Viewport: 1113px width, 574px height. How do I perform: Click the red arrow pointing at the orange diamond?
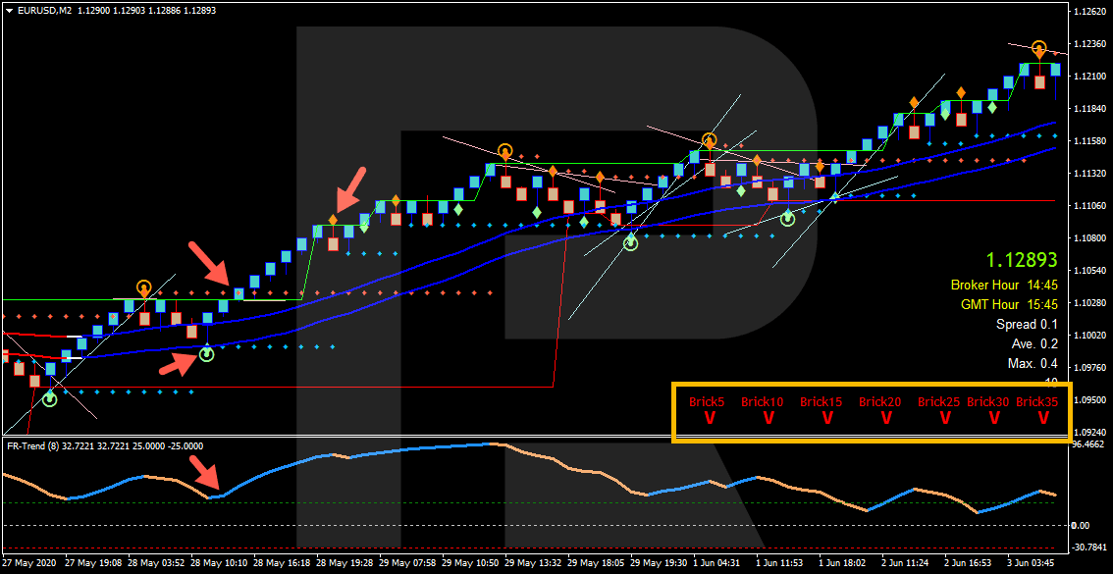(x=349, y=187)
